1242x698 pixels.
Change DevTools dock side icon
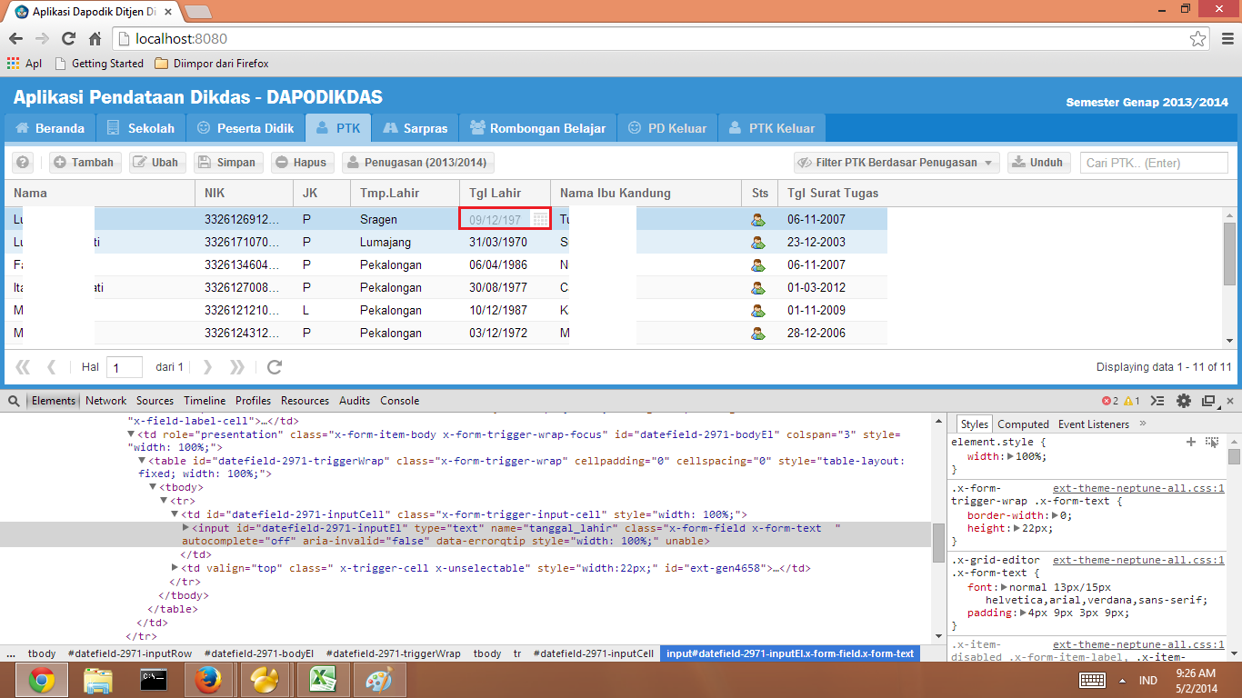(1208, 401)
